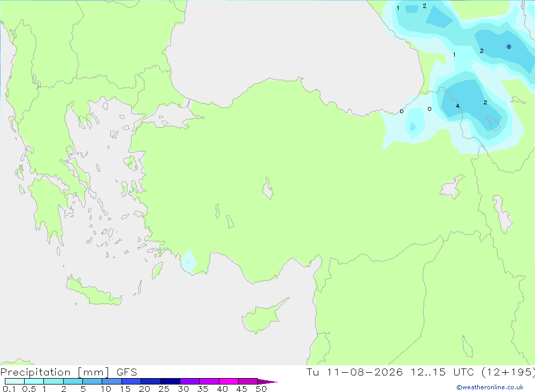The height and width of the screenshot is (392, 535).
Task: Click the 20 to 25 mm legend swatch
Action: pyautogui.click(x=151, y=381)
